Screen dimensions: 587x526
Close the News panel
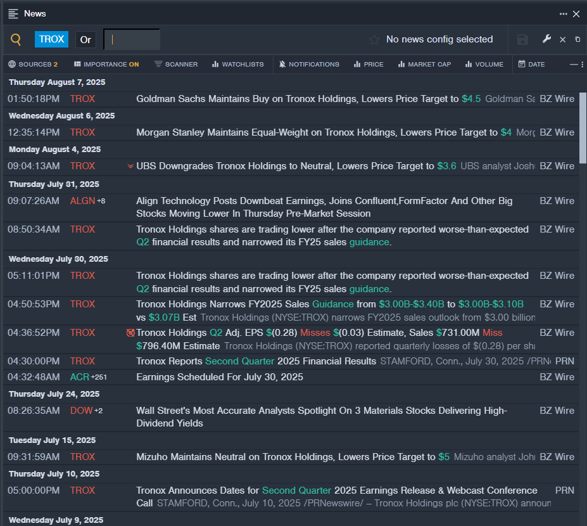pos(576,14)
